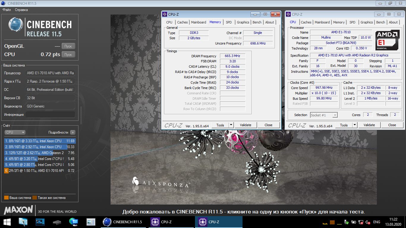Open Tools dropdown arrow in CPU window
Viewport: 406px width, 228px height.
[355, 125]
